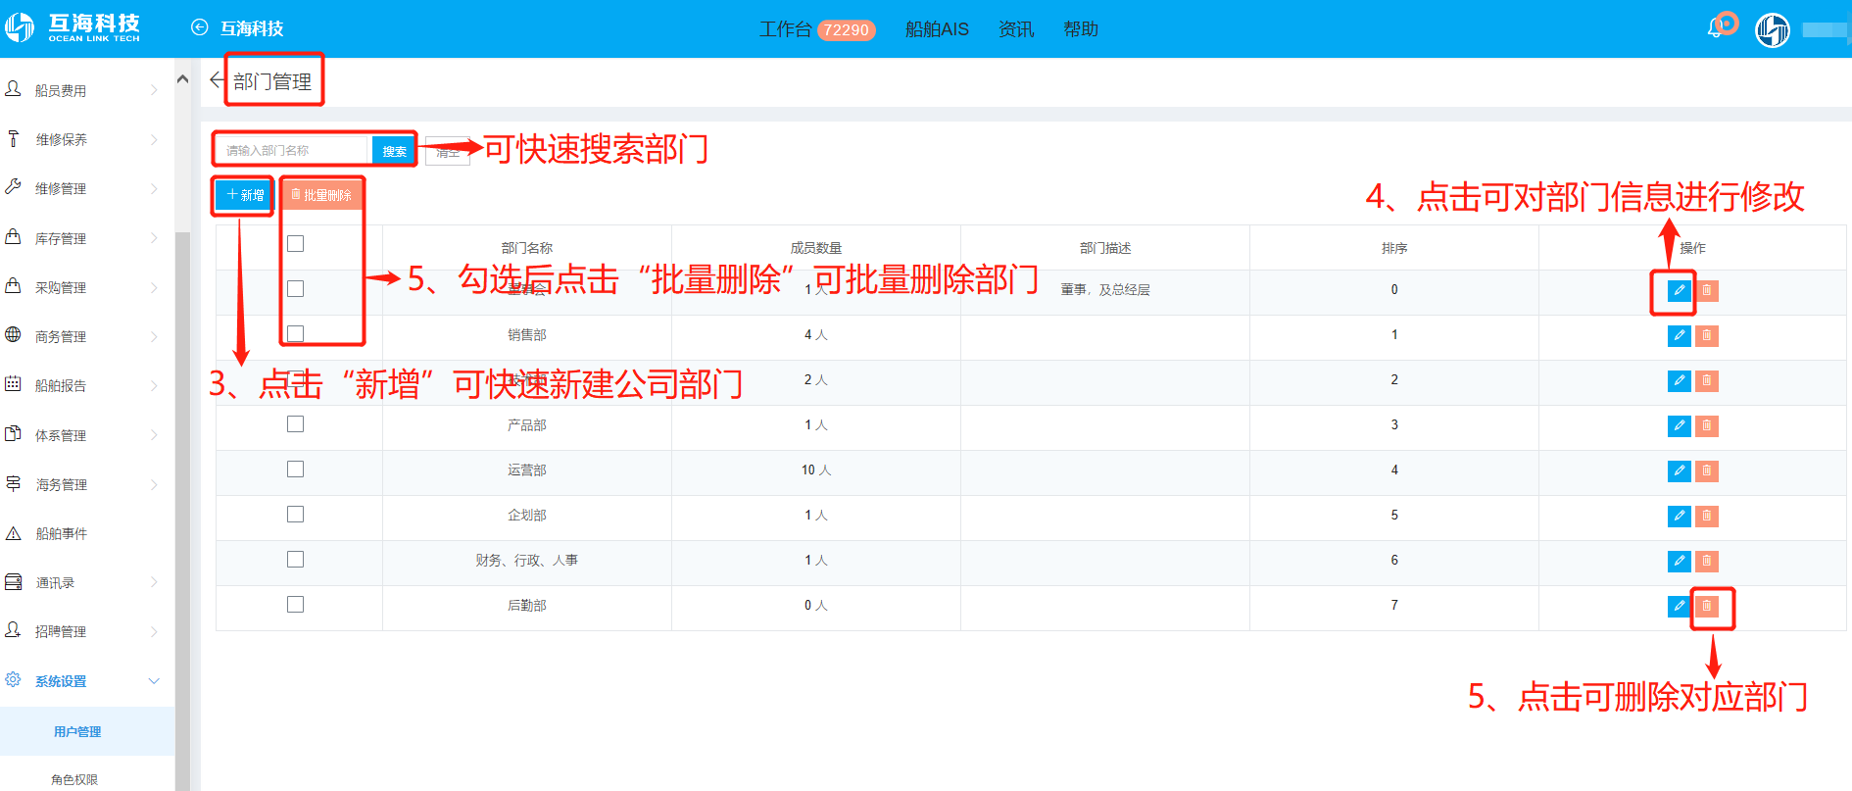1852x791 pixels.
Task: Open the 船舶AIS tab
Action: click(x=937, y=29)
